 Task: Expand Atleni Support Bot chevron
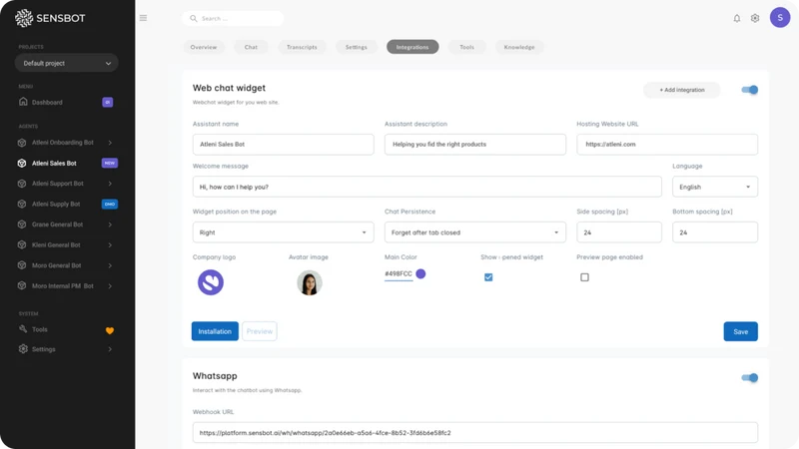[x=110, y=184]
